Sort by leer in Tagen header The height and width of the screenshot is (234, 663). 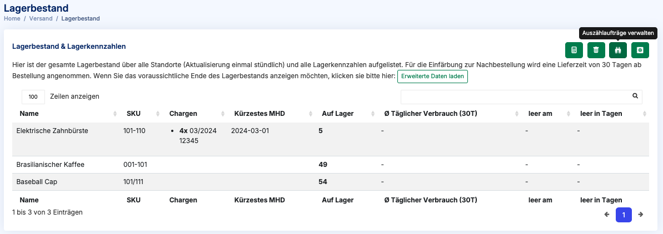601,114
